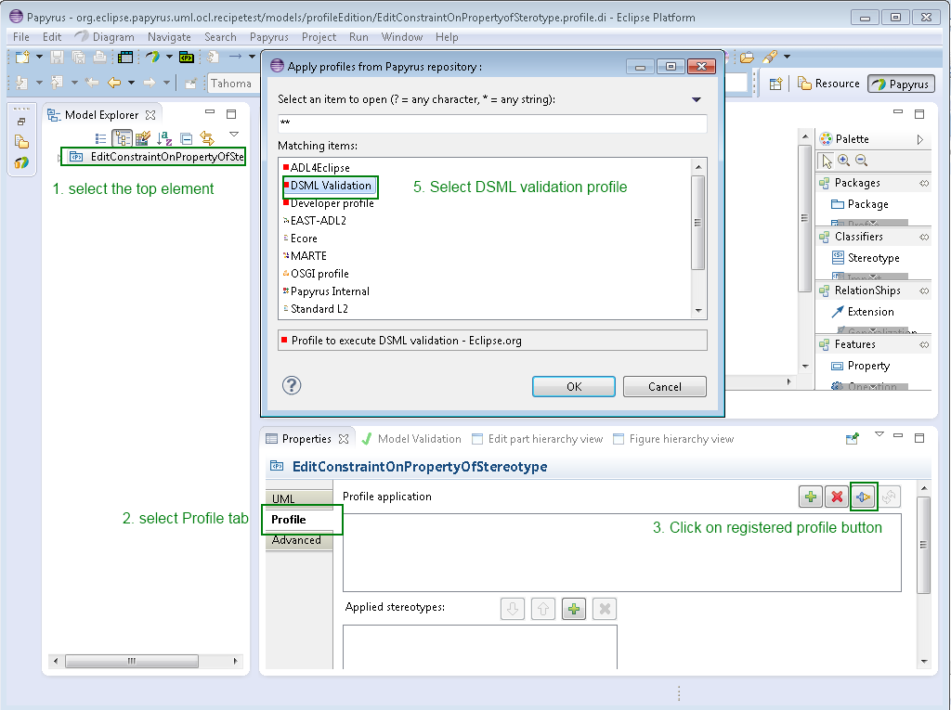
Task: Expand the Palette flyout arrow
Action: (920, 139)
